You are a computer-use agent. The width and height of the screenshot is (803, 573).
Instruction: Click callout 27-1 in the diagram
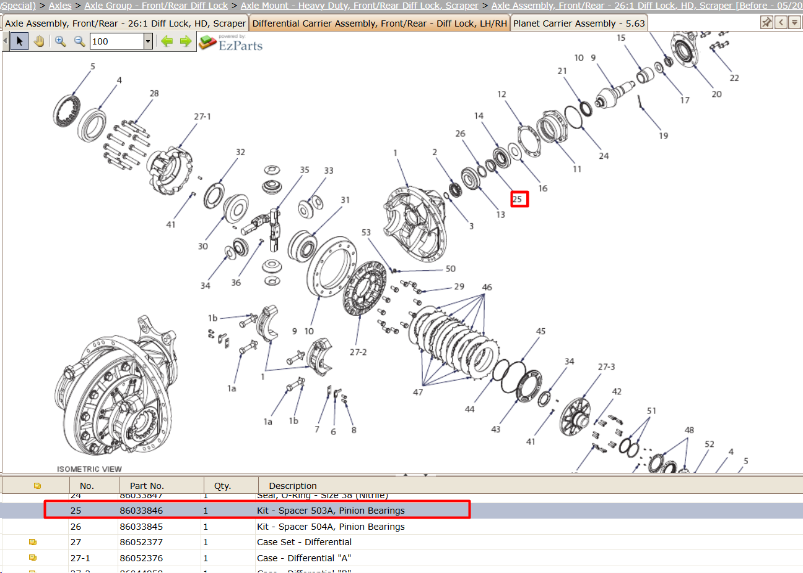(x=202, y=116)
